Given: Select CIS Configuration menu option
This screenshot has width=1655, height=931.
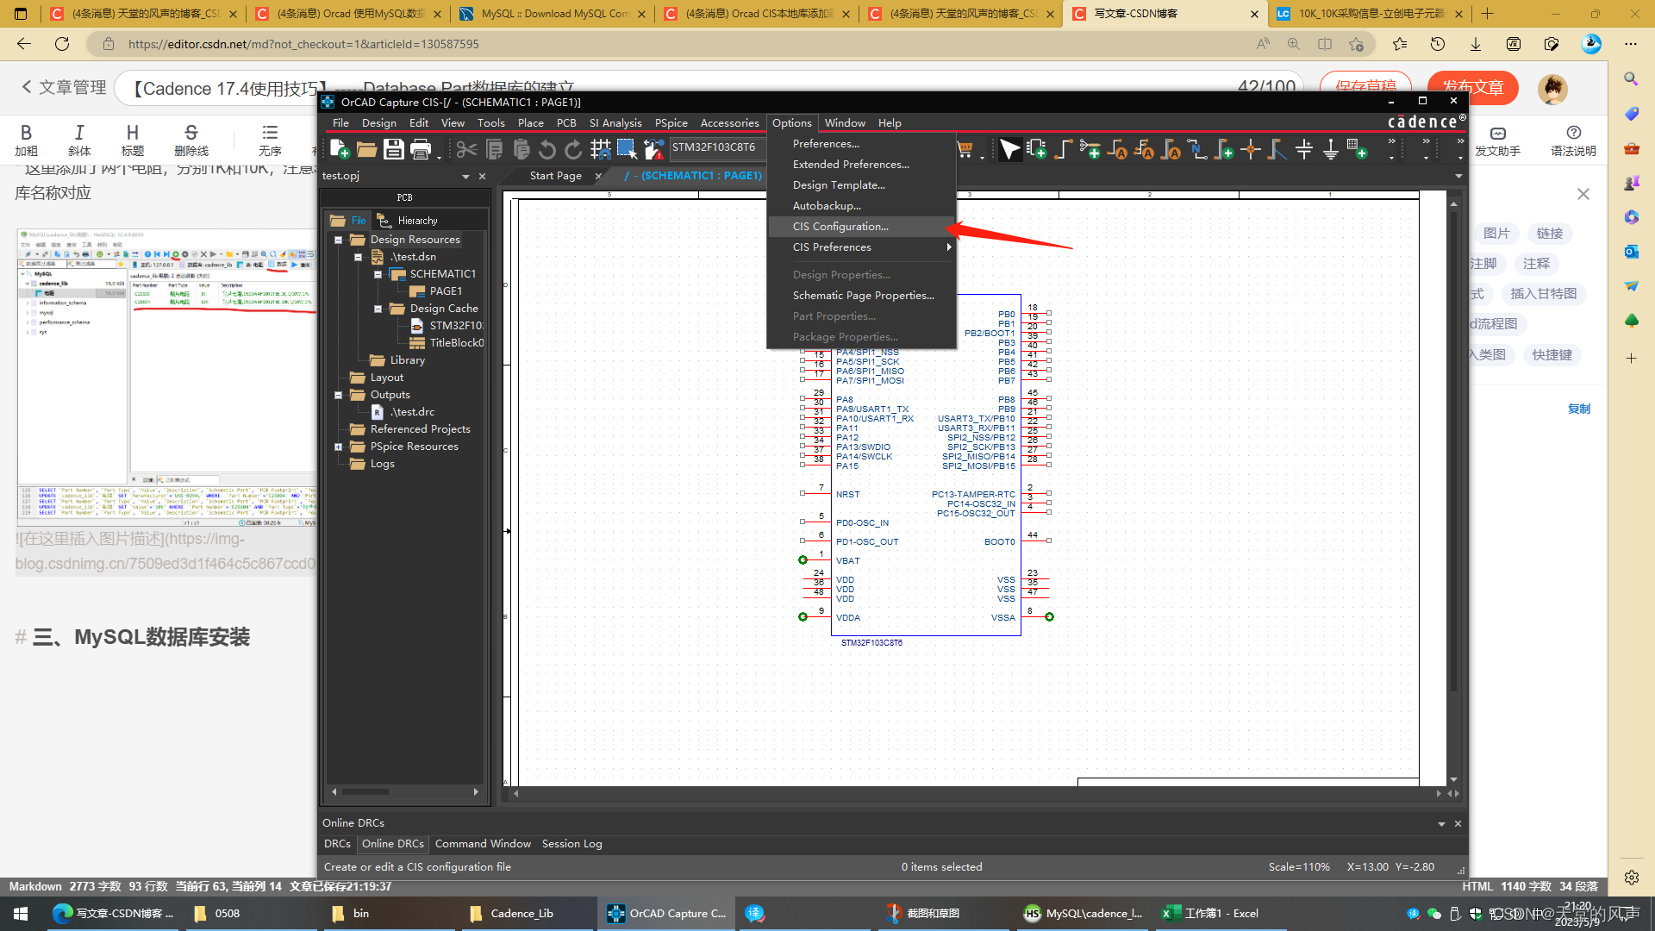Looking at the screenshot, I should point(840,226).
